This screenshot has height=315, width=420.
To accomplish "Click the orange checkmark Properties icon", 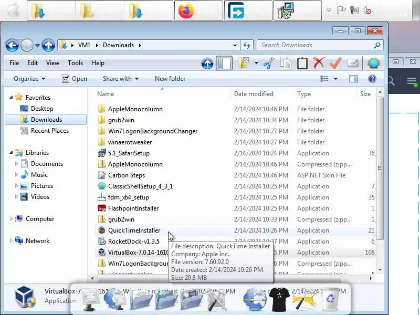I will point(335,63).
